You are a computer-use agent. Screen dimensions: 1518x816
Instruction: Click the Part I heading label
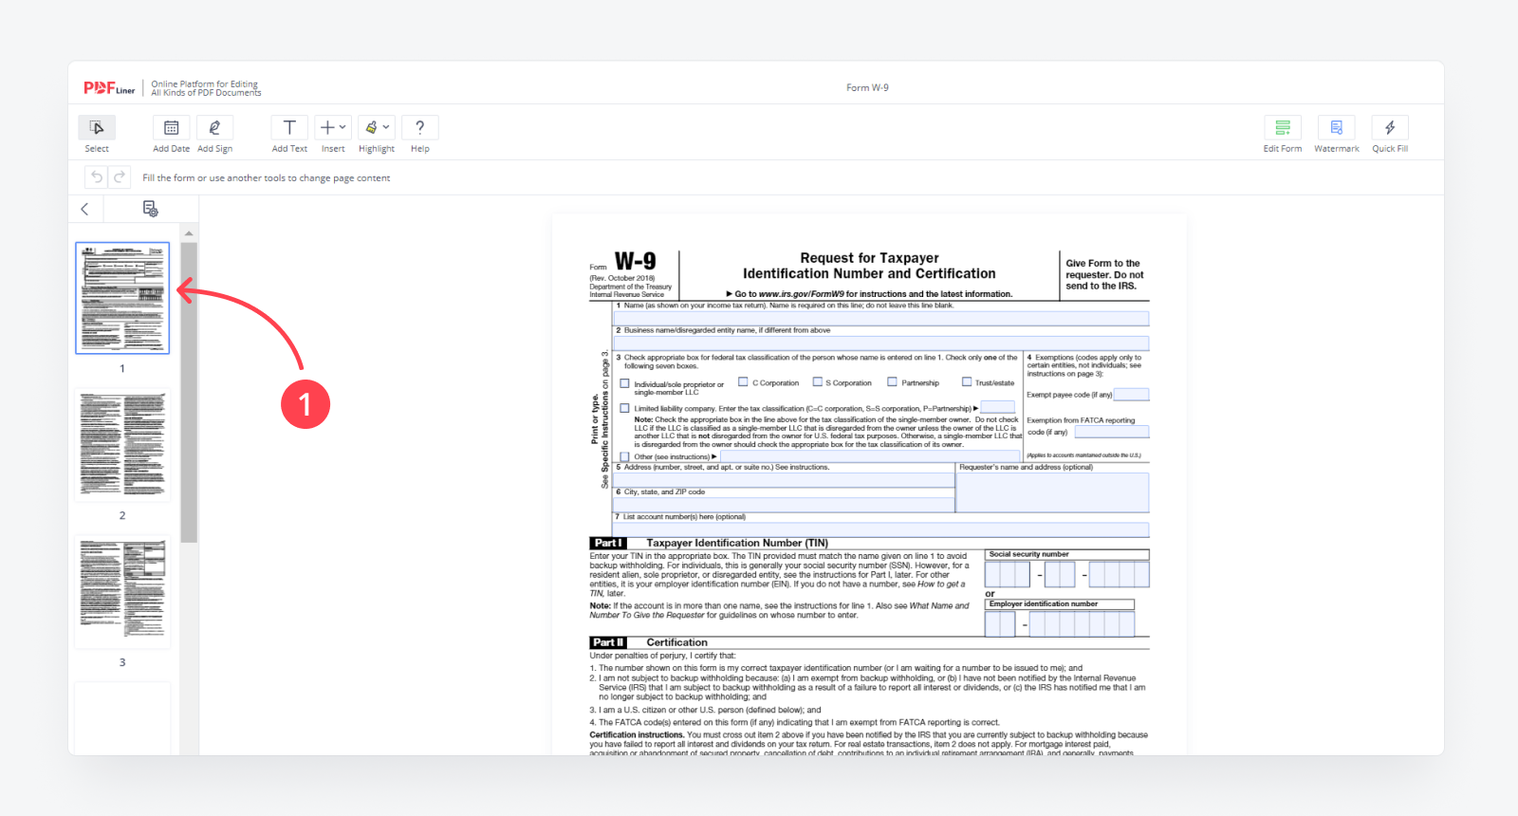click(608, 543)
